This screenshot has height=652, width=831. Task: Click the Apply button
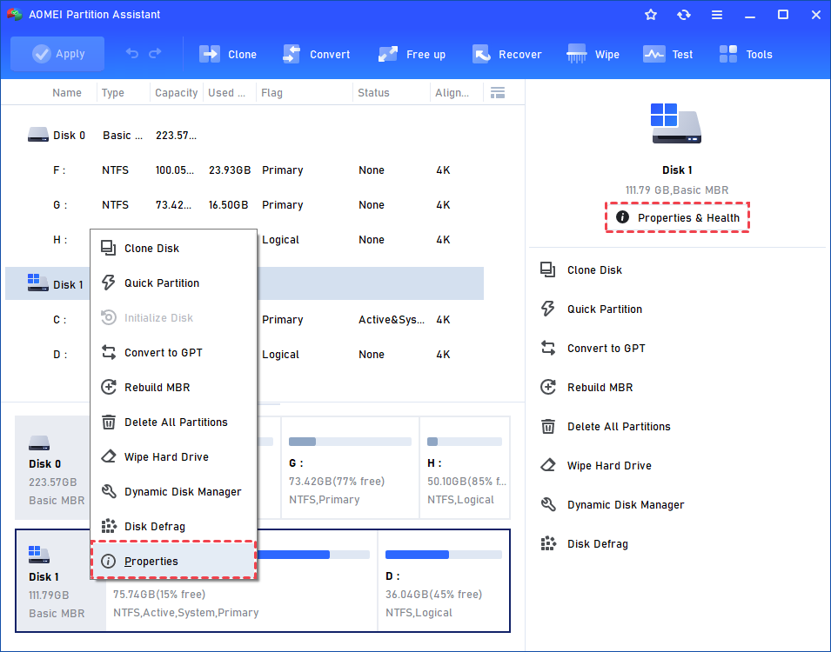pos(57,54)
